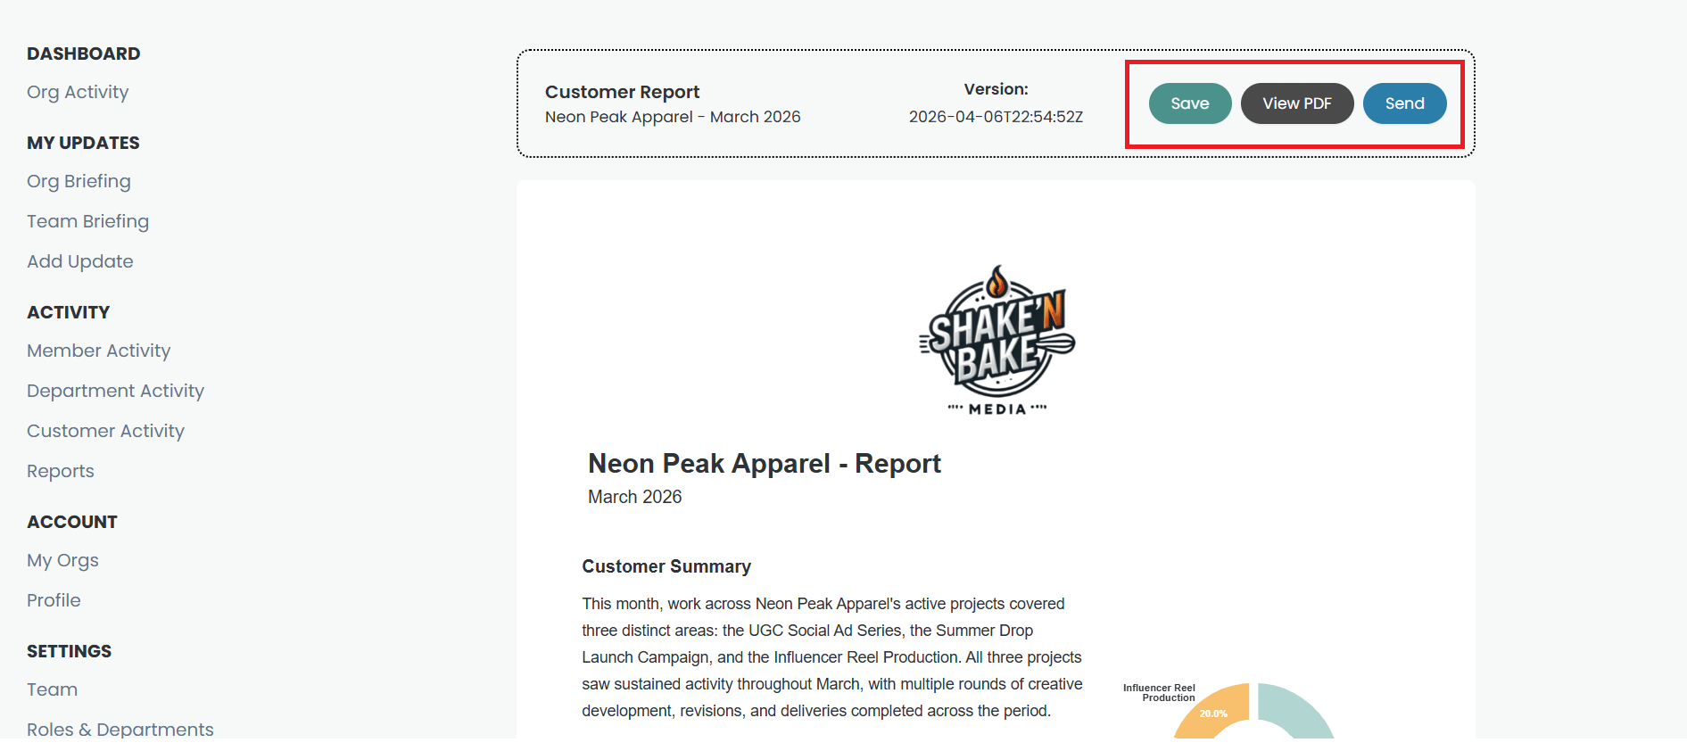Navigate to Reports
The image size is (1687, 751).
pyautogui.click(x=61, y=471)
